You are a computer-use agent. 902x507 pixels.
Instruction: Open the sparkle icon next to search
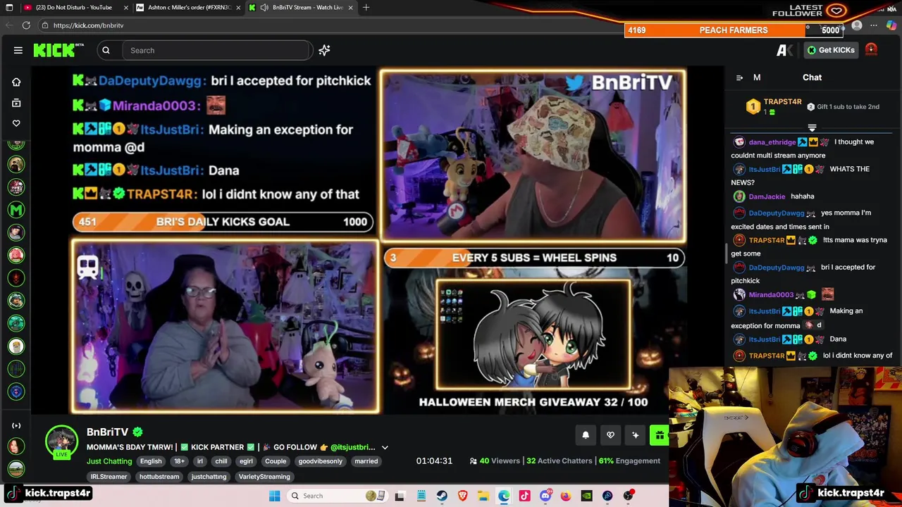point(324,50)
